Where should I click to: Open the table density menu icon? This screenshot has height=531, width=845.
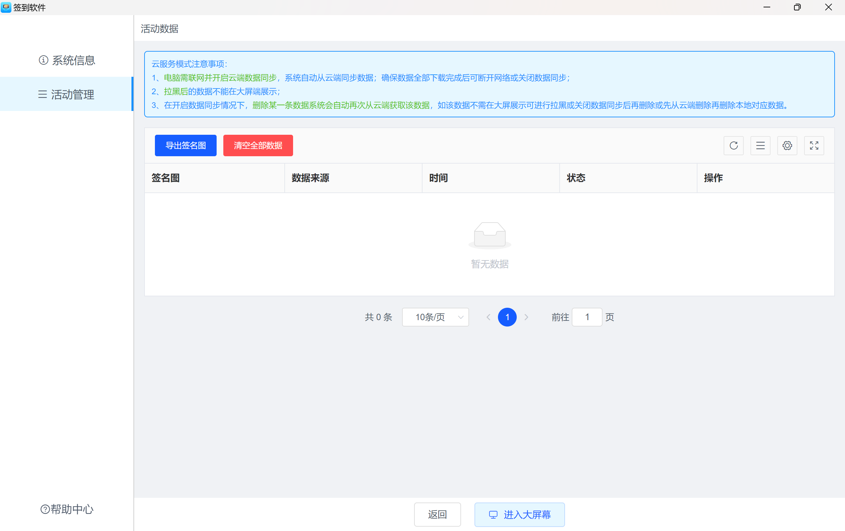(x=760, y=145)
